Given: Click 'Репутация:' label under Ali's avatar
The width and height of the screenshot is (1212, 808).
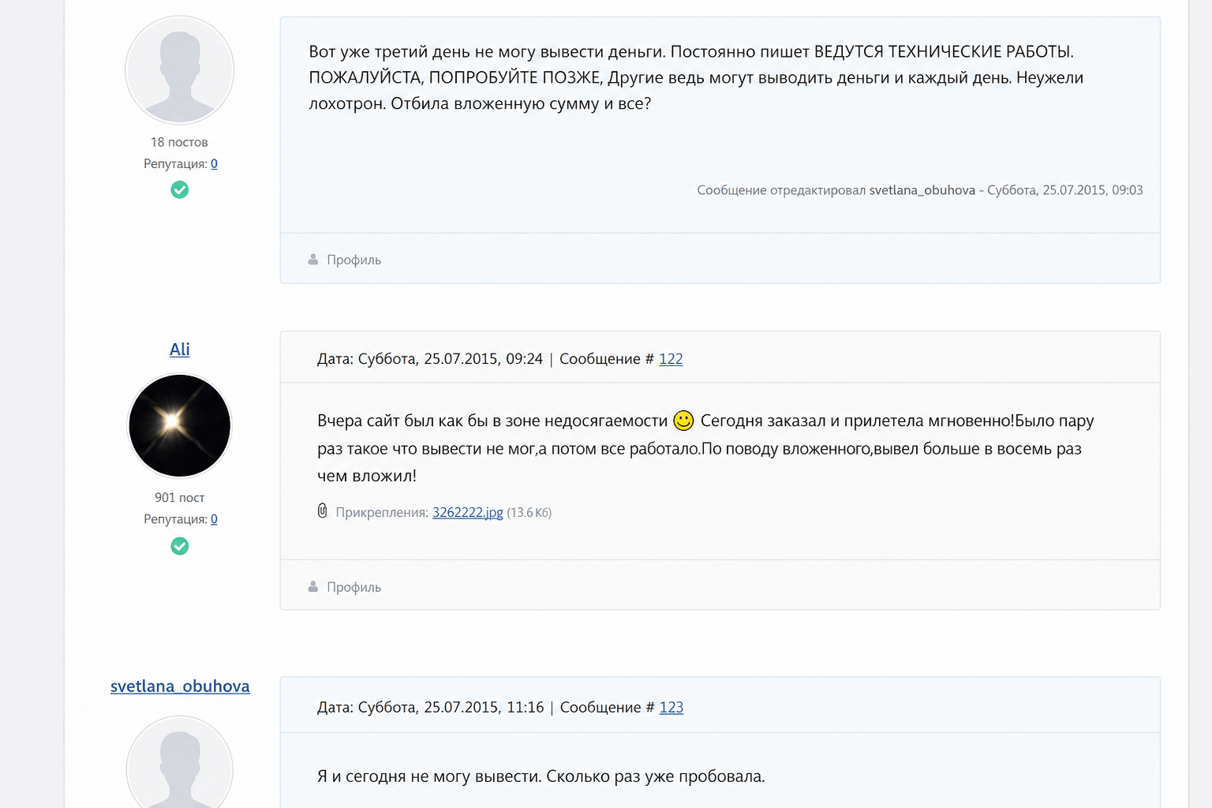Looking at the screenshot, I should coord(175,519).
